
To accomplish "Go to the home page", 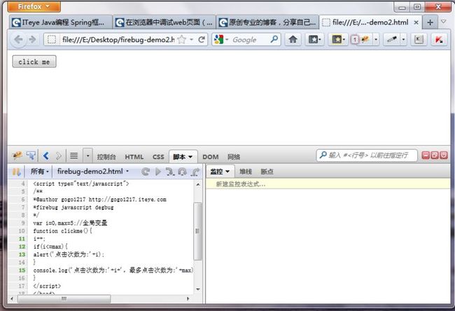I will (293, 39).
